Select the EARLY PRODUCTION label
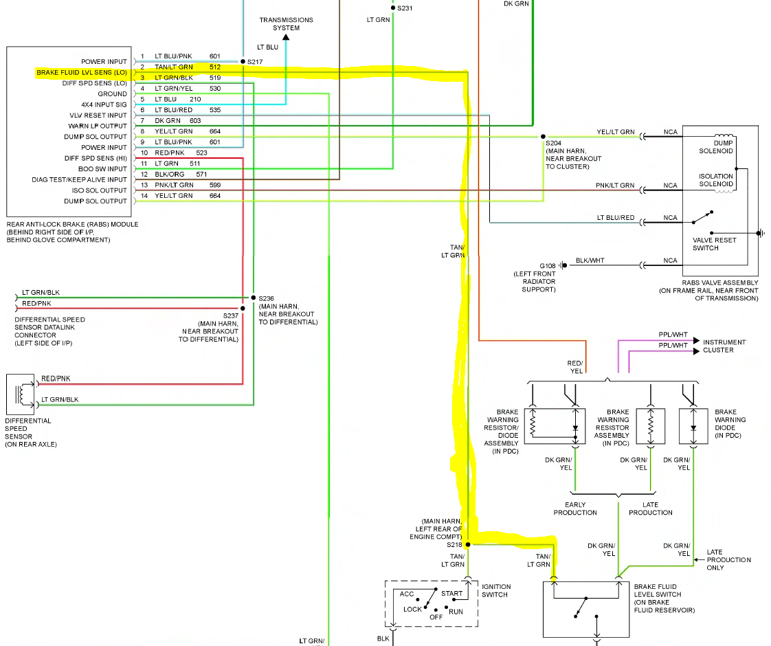This screenshot has height=646, width=771. (574, 509)
